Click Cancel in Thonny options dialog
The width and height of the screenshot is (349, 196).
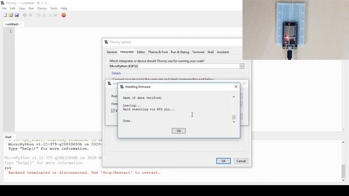click(241, 161)
